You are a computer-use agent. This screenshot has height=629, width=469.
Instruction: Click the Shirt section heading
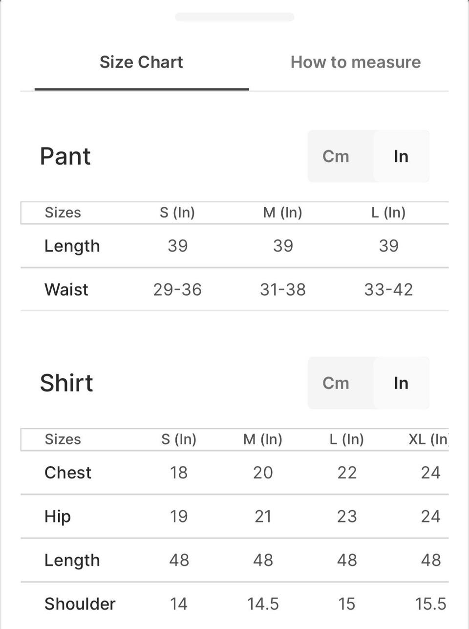click(x=66, y=383)
